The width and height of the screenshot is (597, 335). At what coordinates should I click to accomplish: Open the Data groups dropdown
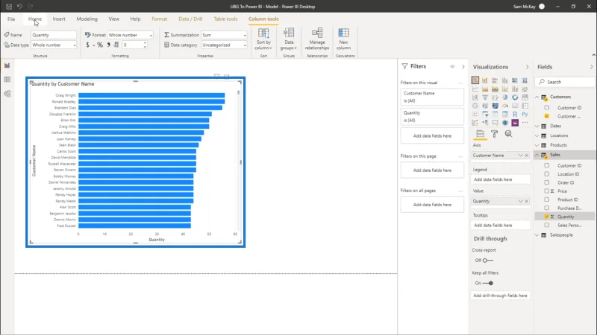click(289, 39)
